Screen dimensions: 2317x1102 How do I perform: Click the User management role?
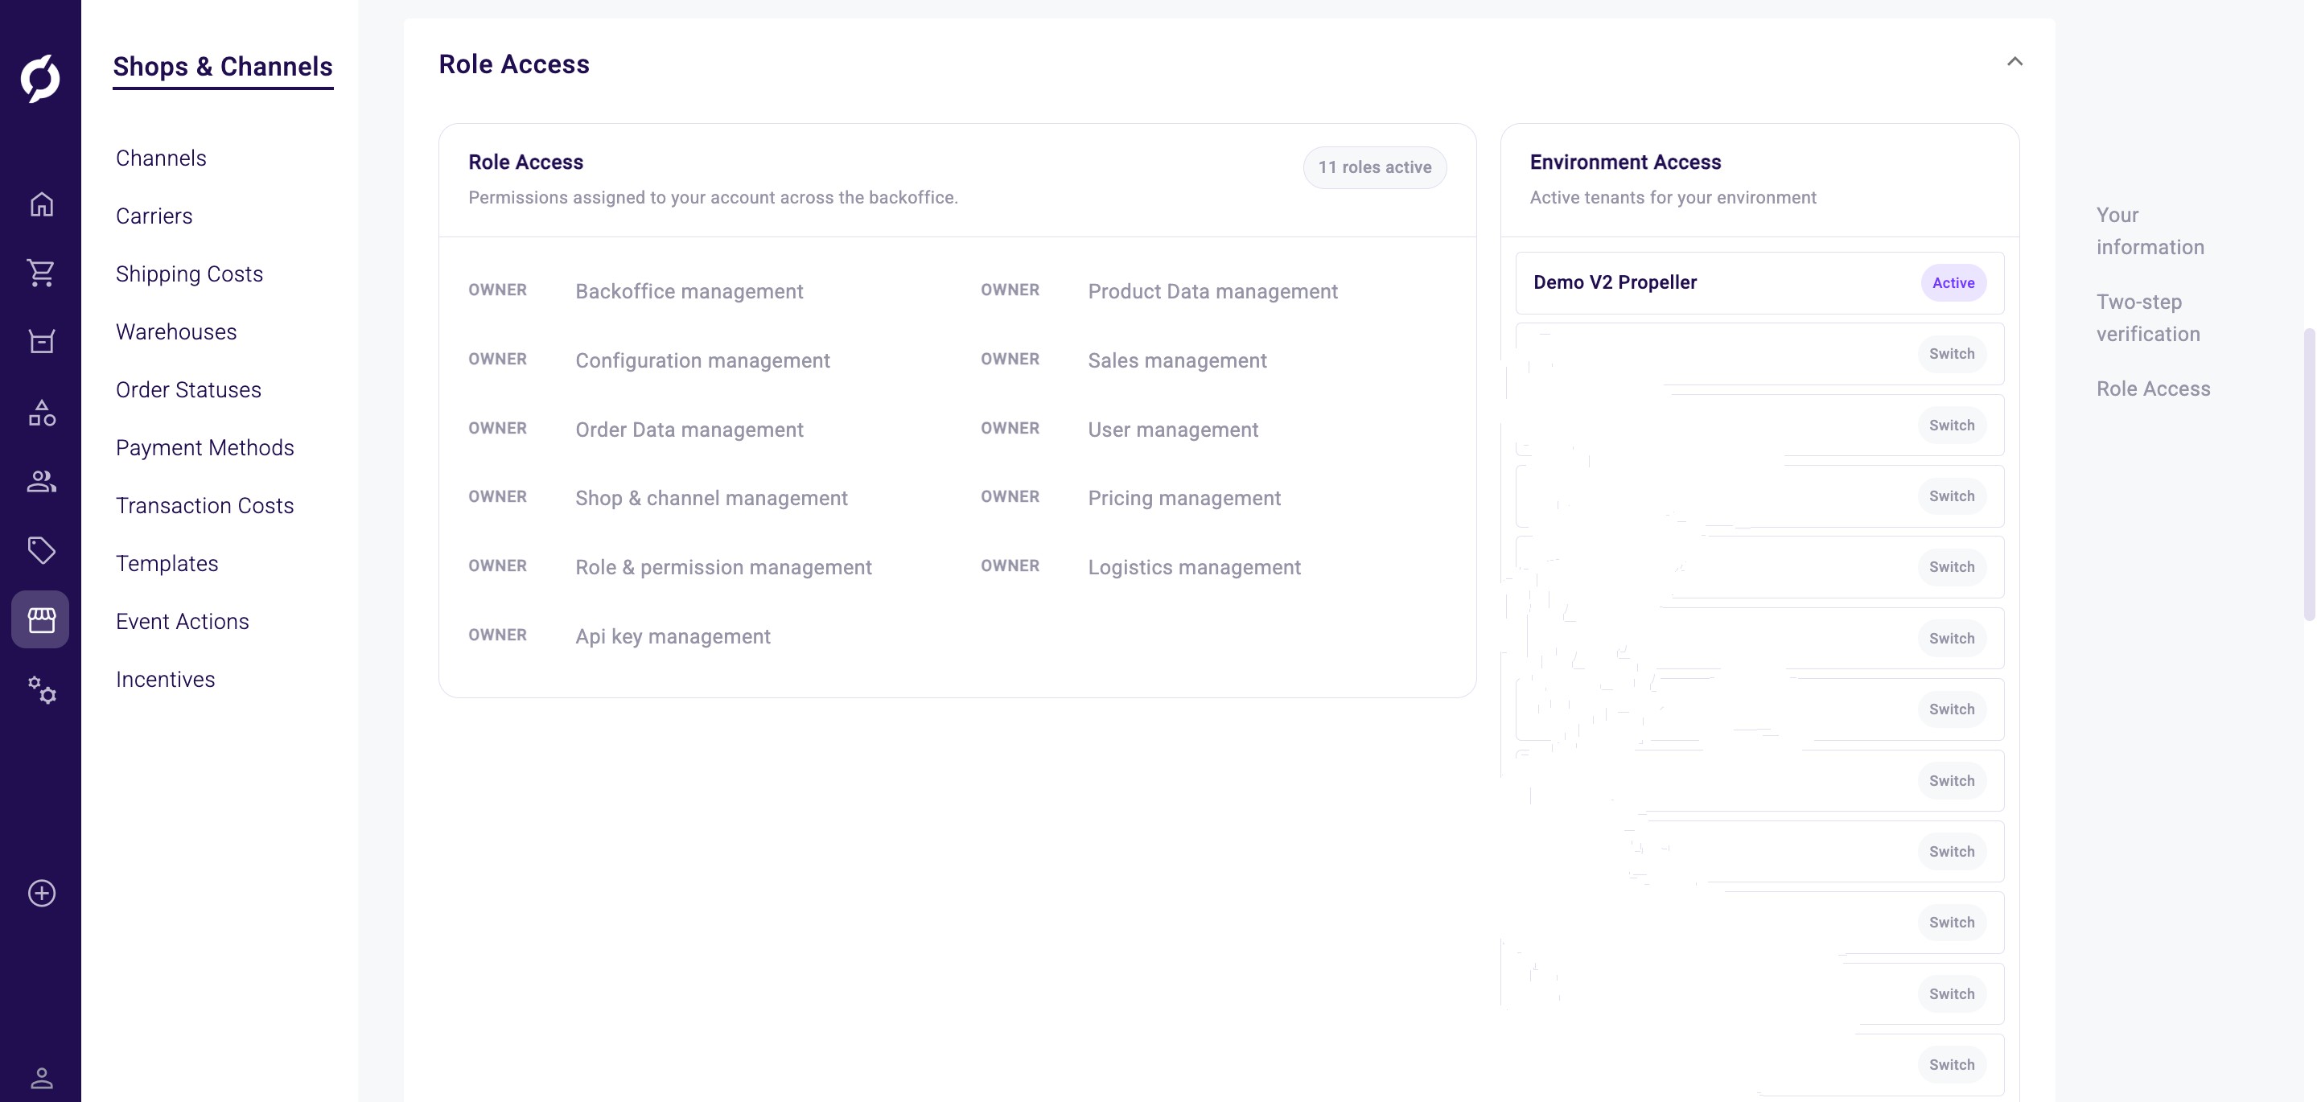pos(1173,430)
